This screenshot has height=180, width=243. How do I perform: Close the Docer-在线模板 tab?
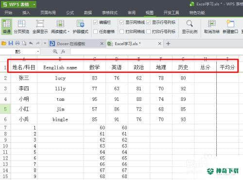[x=102, y=44]
